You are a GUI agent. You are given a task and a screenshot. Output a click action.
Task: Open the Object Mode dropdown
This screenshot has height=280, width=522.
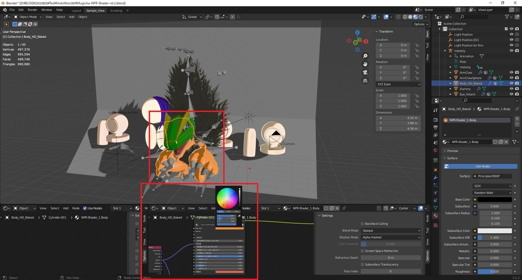coord(27,17)
